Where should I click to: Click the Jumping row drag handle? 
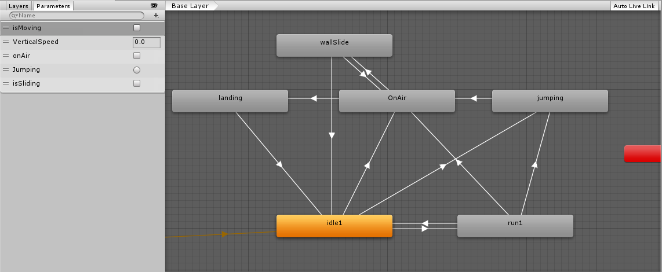point(5,69)
